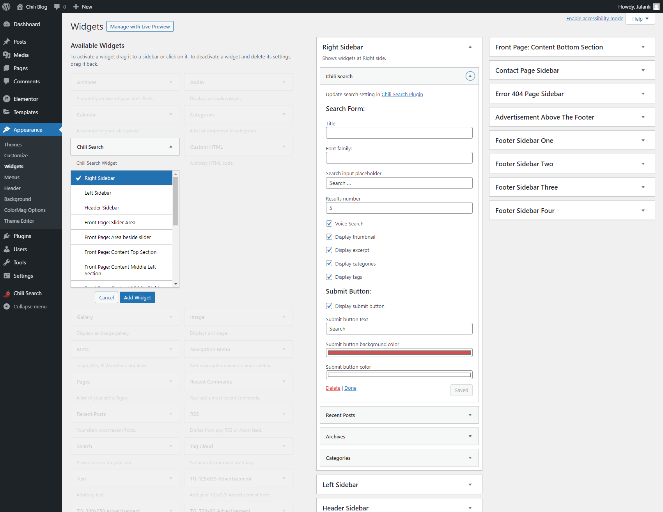This screenshot has height=512, width=663.
Task: Click the Done link
Action: tap(350, 388)
